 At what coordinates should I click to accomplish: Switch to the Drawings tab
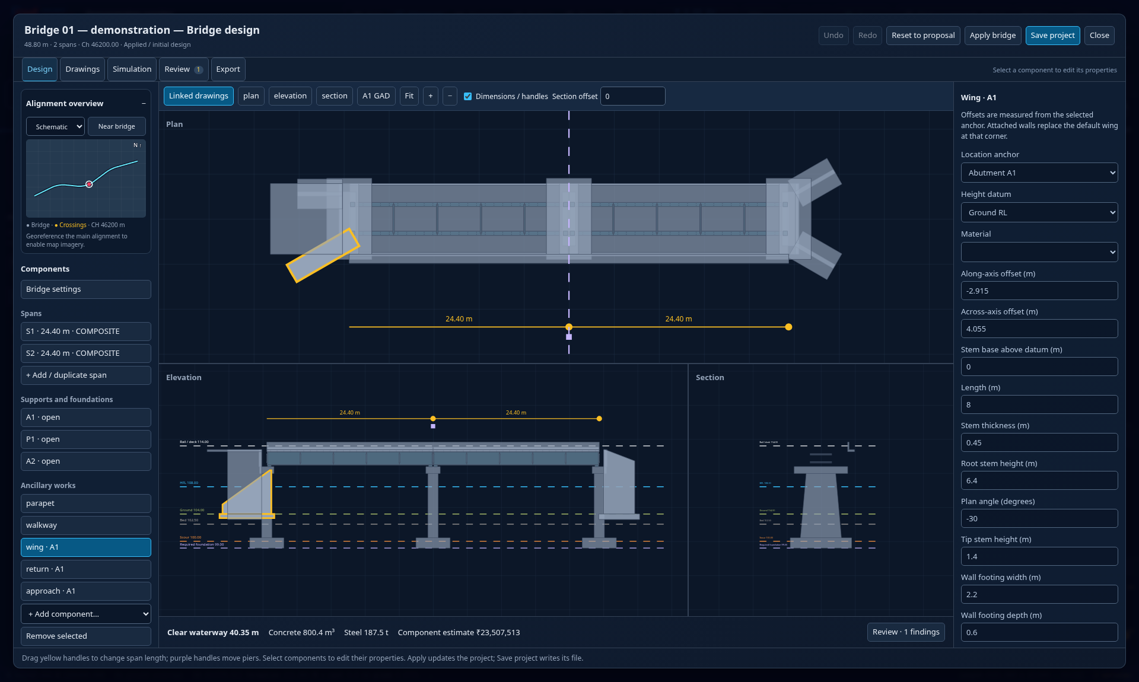[82, 69]
